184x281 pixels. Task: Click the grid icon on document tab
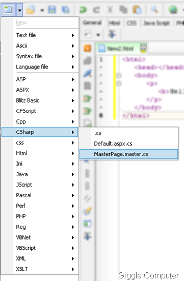pos(143,48)
